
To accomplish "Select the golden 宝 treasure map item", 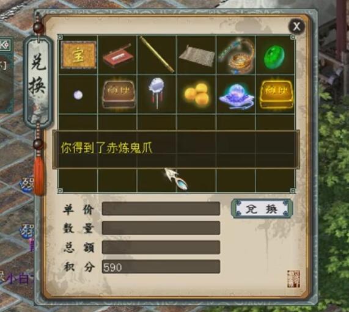I will pyautogui.click(x=78, y=55).
